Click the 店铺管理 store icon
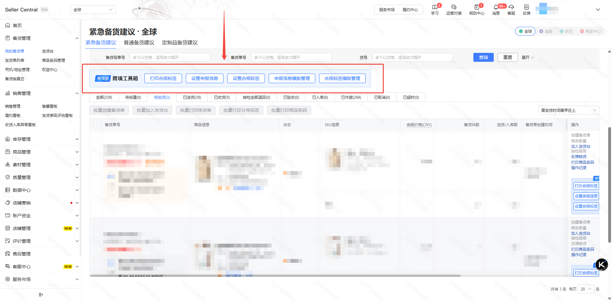The height and width of the screenshot is (301, 612). 8,228
